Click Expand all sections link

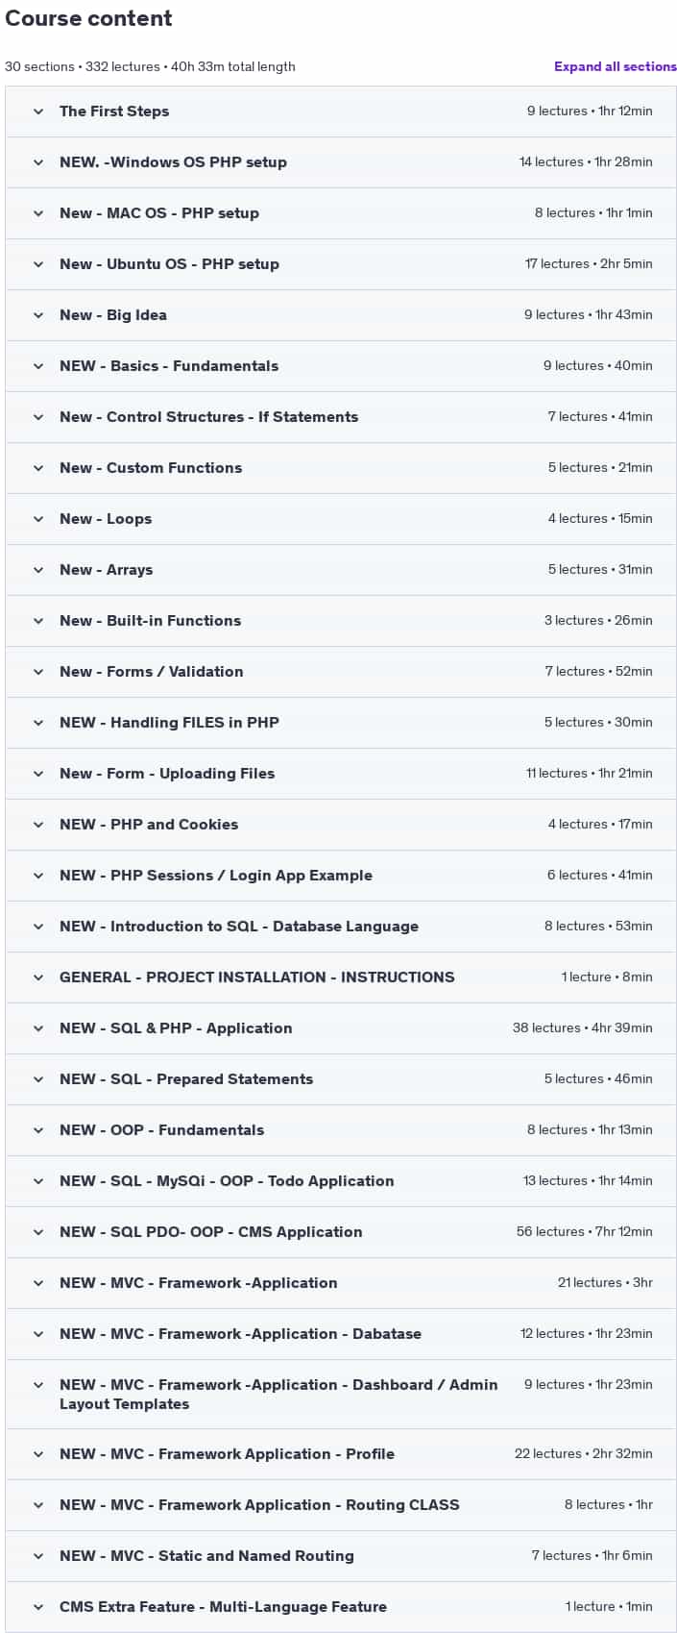tap(615, 66)
